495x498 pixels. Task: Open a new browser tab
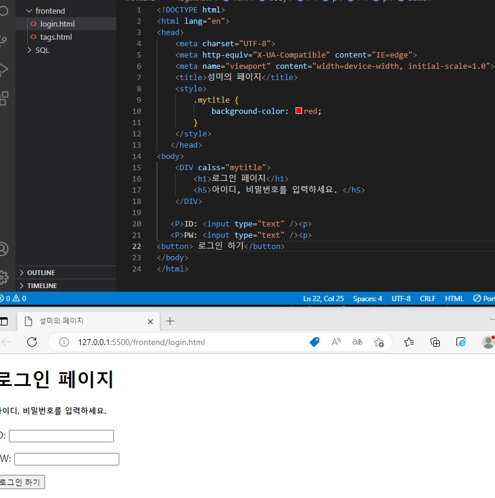tap(170, 321)
